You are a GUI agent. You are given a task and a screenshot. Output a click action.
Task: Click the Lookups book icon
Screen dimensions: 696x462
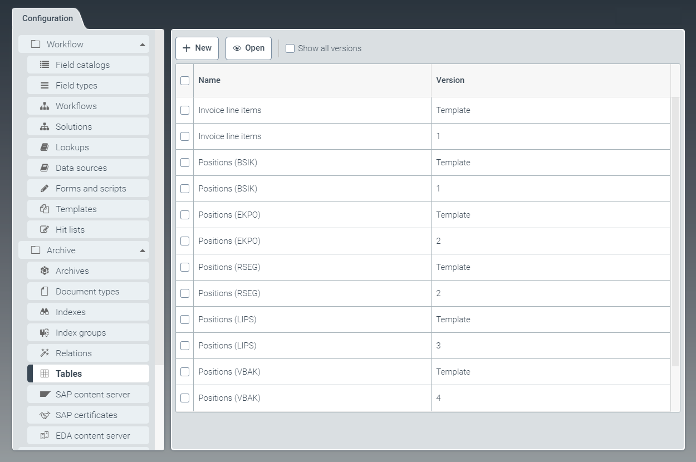click(45, 148)
